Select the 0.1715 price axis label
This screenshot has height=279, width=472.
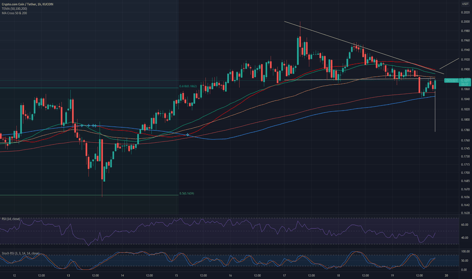465,165
